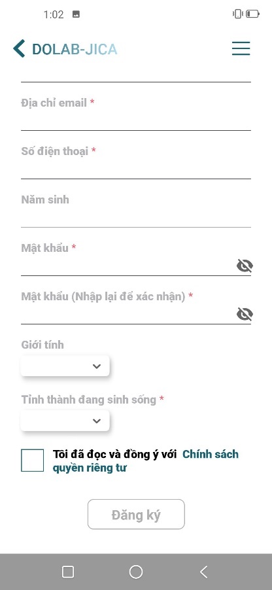
Task: Expand Tỉnh thành đang sinh sống dropdown
Action: [65, 421]
